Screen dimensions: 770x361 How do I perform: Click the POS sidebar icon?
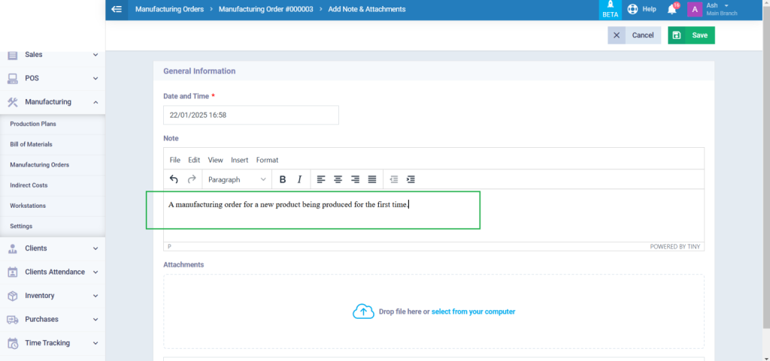[x=13, y=78]
